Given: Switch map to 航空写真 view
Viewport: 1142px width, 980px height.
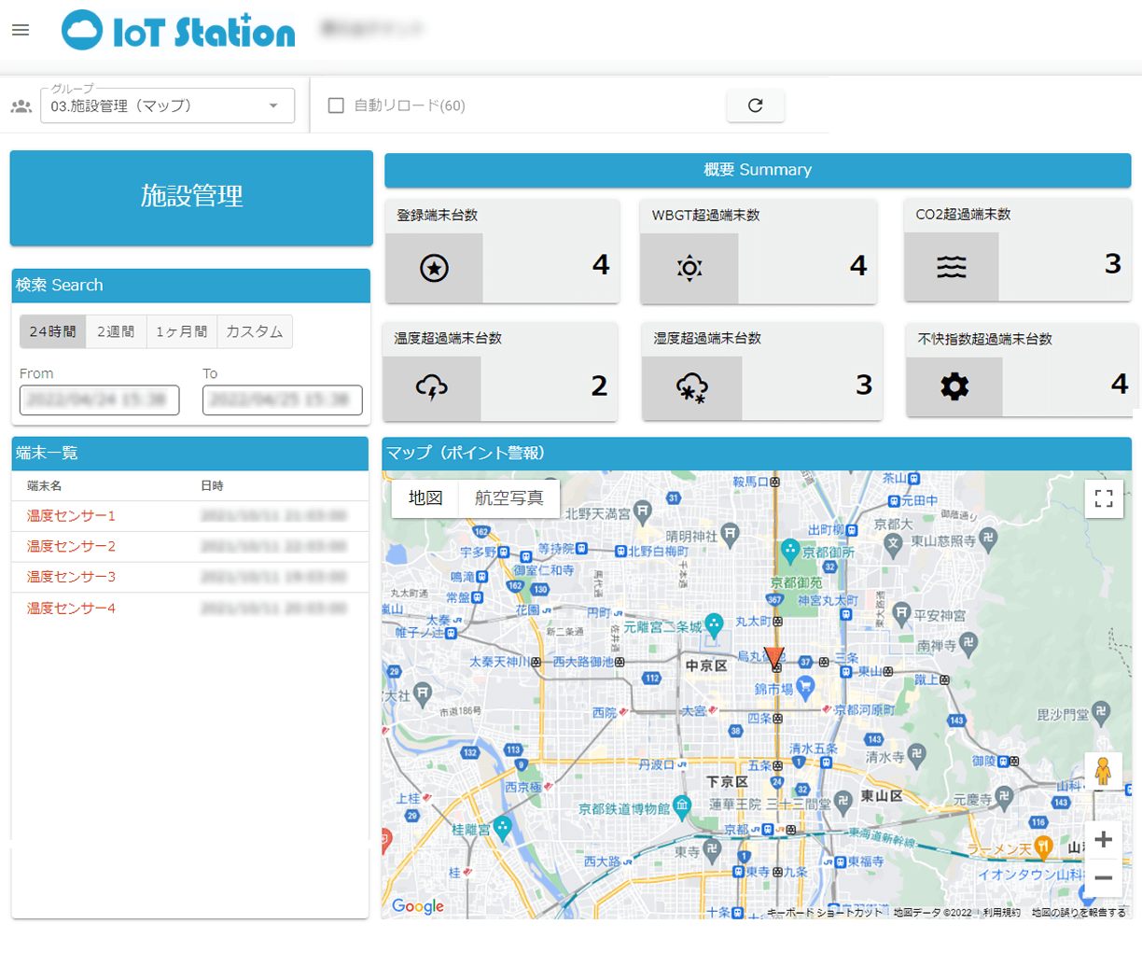Looking at the screenshot, I should (x=508, y=498).
